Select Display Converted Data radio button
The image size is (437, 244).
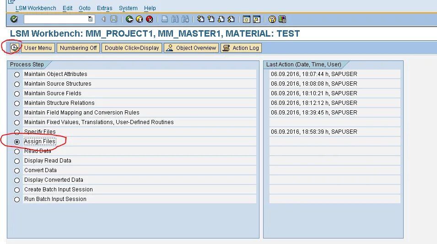17,180
